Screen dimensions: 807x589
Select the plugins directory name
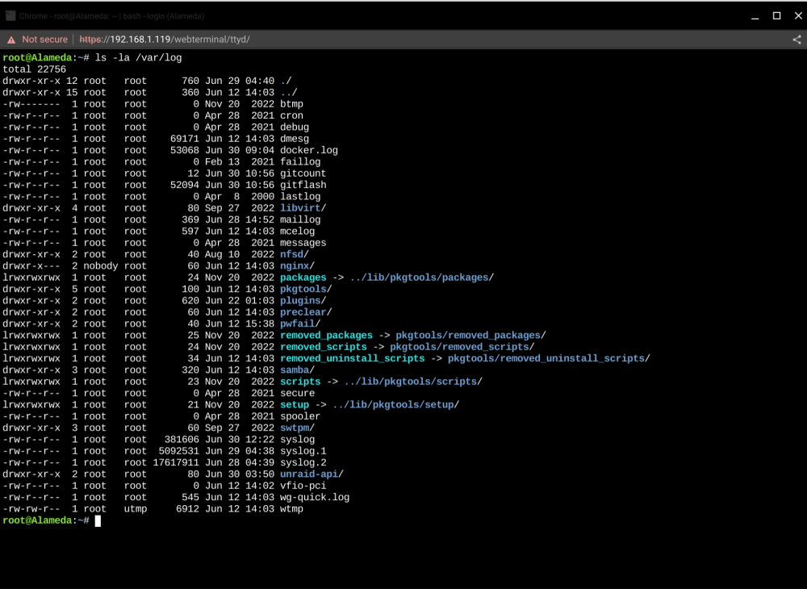pos(300,301)
